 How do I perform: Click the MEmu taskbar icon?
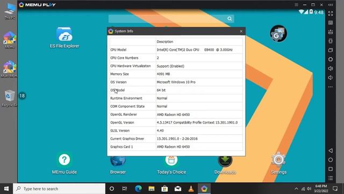click(204, 189)
